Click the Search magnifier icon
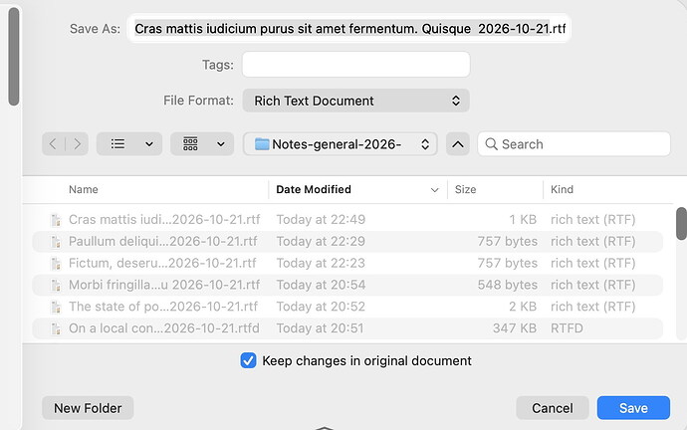The width and height of the screenshot is (687, 430). click(492, 144)
